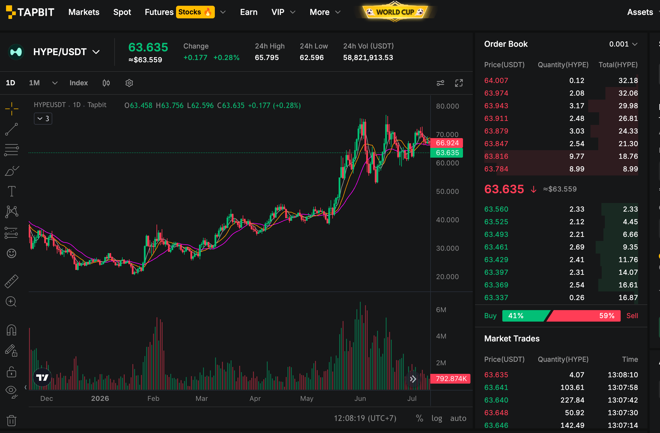Image resolution: width=660 pixels, height=433 pixels.
Task: Open the emoji sticker tool
Action: pos(11,253)
